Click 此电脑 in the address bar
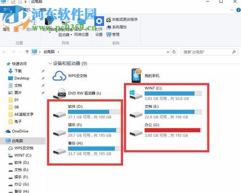This screenshot has height=193, width=241. 49,52
